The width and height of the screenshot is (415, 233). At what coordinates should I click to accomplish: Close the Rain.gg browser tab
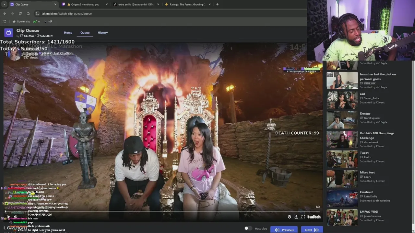coord(210,5)
